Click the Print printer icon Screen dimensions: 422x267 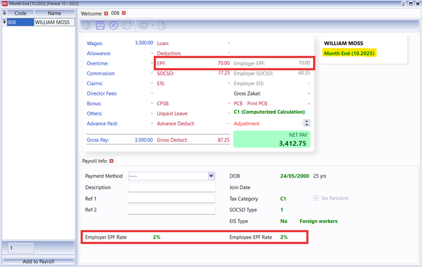pyautogui.click(x=143, y=26)
